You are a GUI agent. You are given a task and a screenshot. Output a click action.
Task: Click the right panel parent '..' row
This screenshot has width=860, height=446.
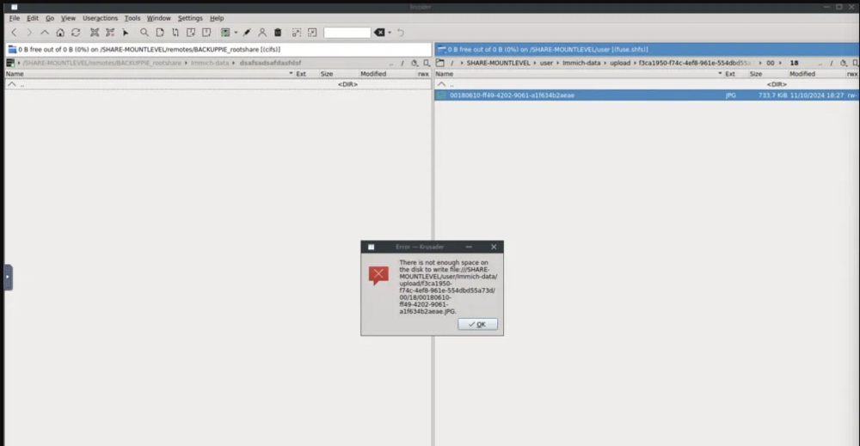pos(648,84)
